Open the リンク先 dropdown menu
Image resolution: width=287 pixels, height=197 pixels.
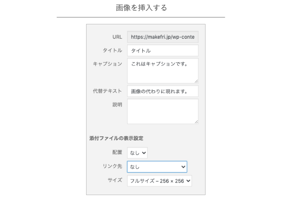(x=157, y=167)
